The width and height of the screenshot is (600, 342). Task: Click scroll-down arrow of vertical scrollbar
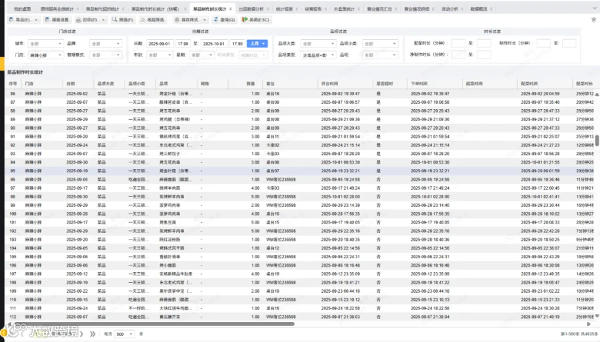click(x=597, y=316)
